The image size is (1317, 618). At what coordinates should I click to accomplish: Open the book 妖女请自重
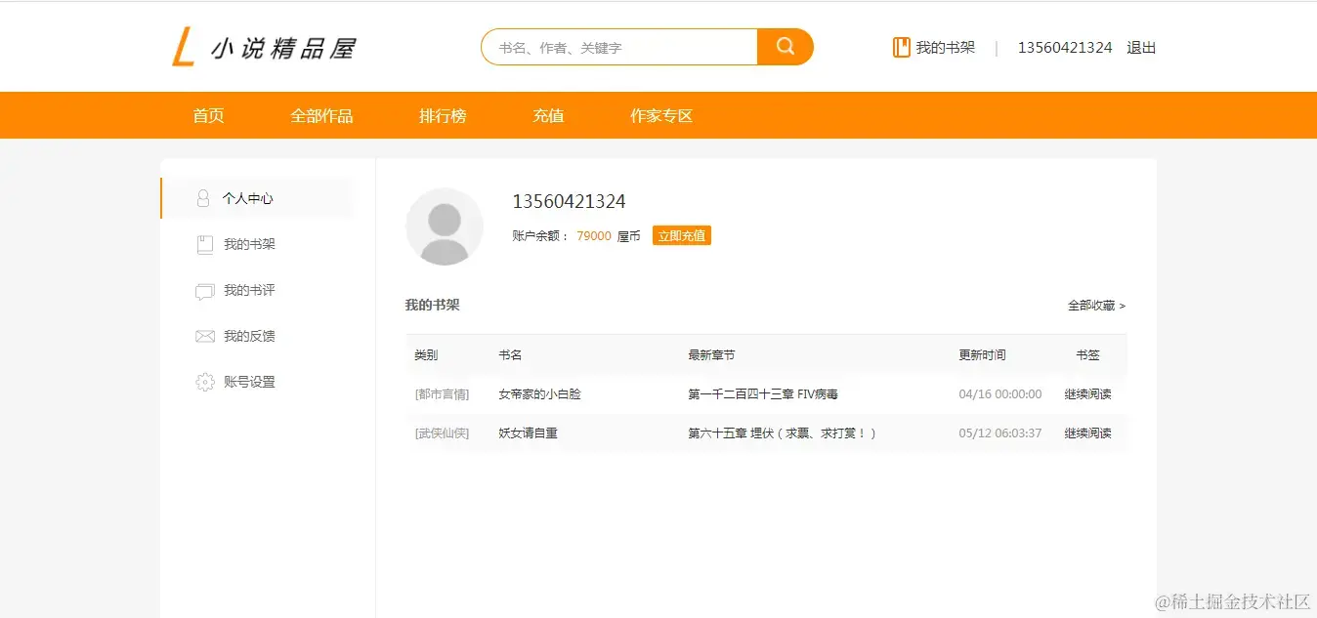click(528, 433)
